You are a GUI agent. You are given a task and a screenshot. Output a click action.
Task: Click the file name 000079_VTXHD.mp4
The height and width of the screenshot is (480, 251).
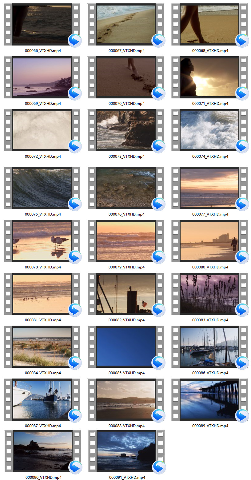click(126, 267)
